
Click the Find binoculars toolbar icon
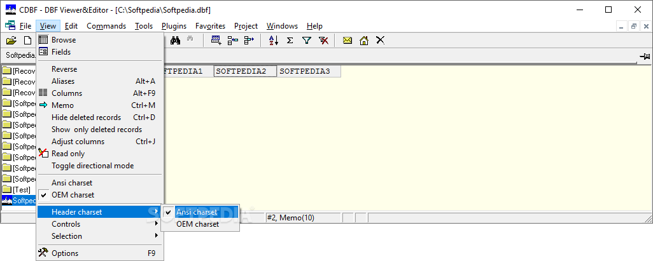tap(175, 40)
